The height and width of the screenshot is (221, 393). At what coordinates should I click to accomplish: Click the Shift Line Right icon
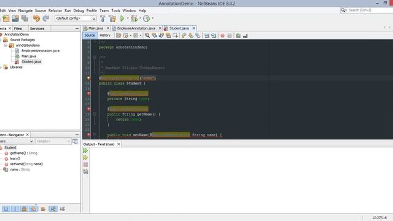coord(214,36)
